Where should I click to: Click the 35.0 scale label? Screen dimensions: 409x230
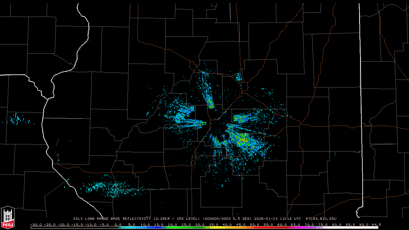(x=213, y=225)
